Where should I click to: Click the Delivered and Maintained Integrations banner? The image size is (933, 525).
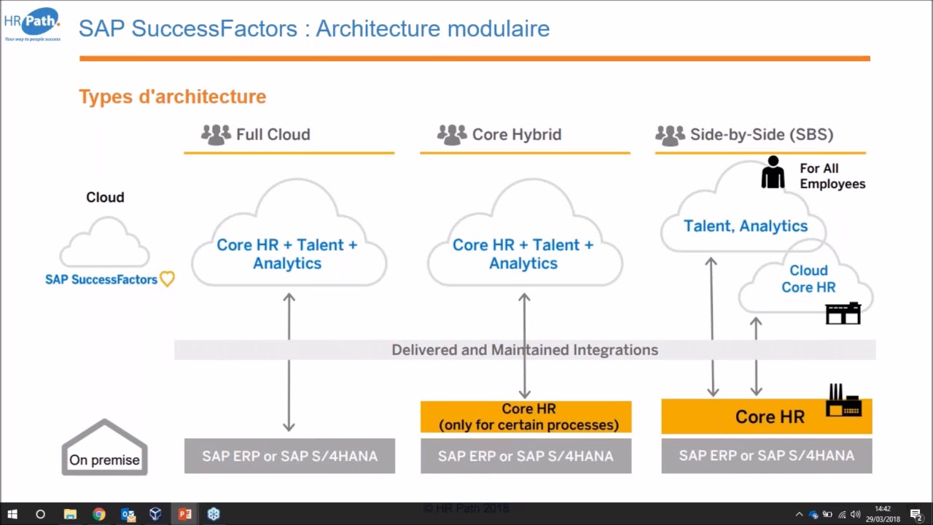[525, 350]
